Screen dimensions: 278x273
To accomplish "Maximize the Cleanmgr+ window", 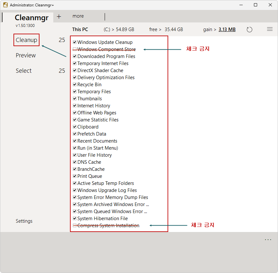I will click(x=256, y=5).
